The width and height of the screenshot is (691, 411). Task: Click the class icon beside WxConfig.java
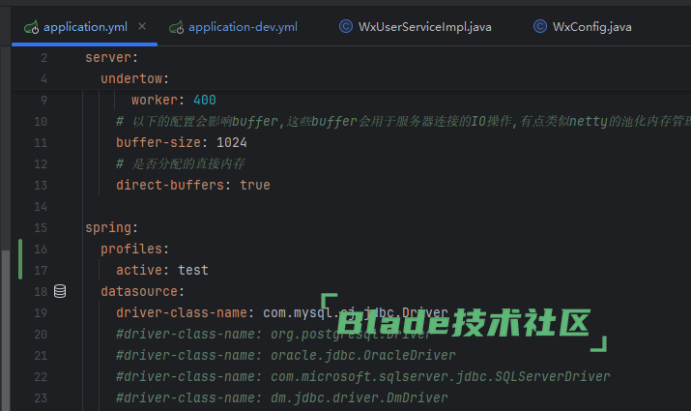pyautogui.click(x=540, y=26)
